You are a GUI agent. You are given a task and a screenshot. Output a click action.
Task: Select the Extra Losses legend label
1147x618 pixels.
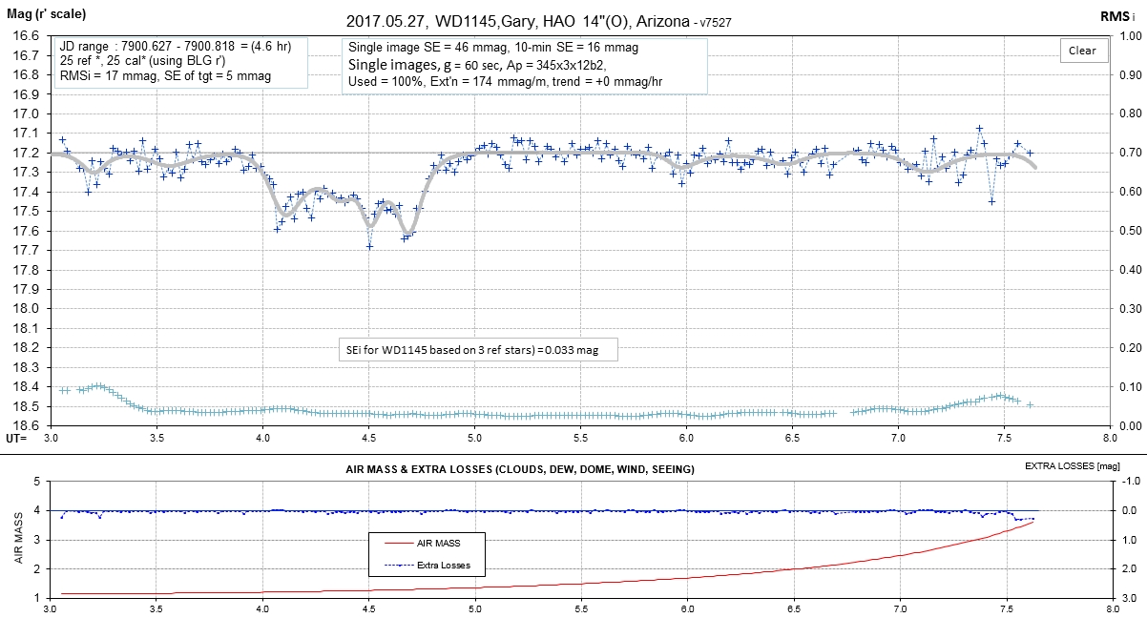(448, 566)
